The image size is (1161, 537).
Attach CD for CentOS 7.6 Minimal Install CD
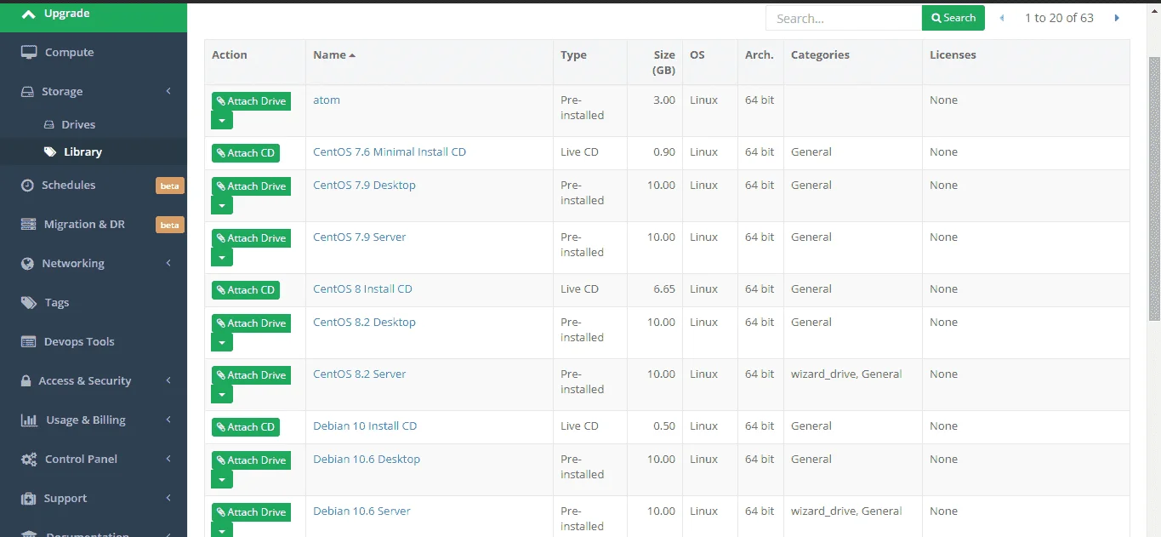pyautogui.click(x=246, y=153)
